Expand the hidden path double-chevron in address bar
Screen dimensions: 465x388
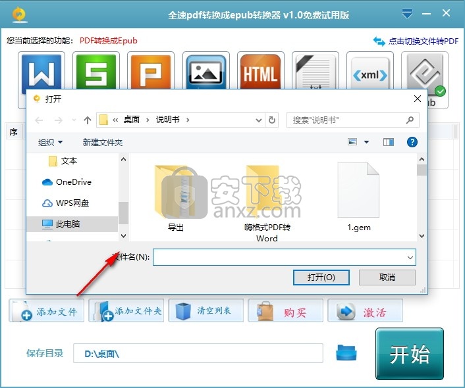pos(115,120)
